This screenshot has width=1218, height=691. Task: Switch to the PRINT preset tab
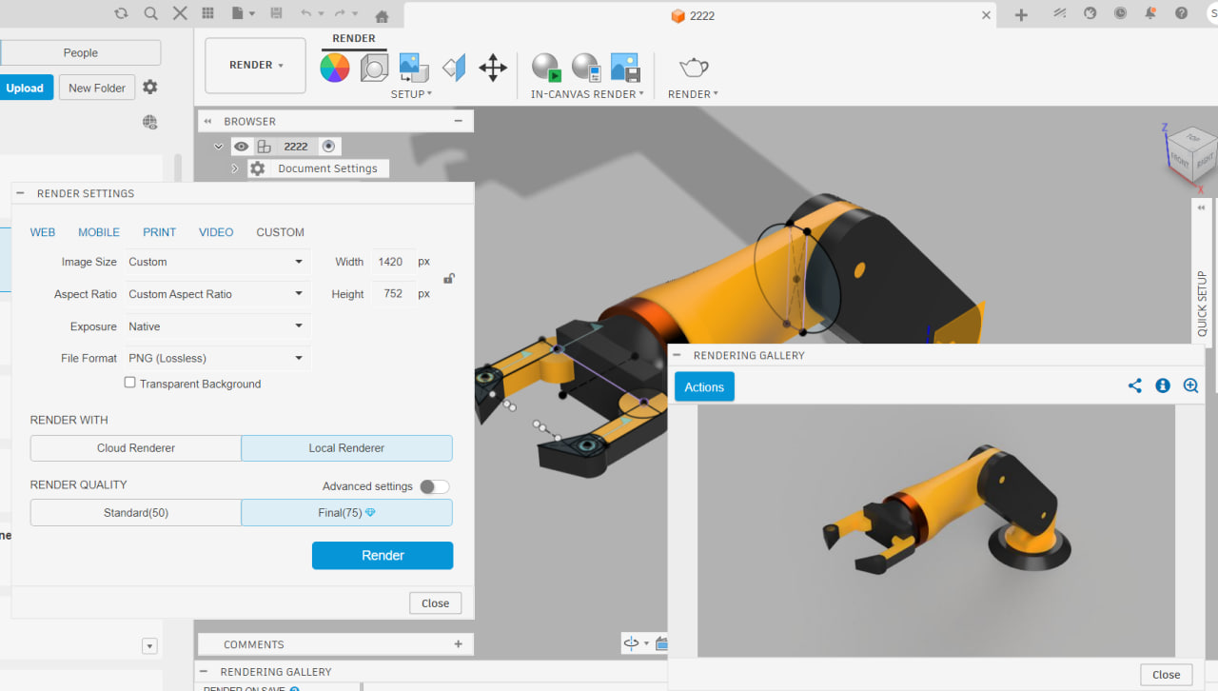coord(160,232)
